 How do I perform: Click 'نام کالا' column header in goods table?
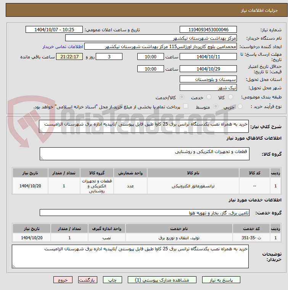click(x=193, y=173)
